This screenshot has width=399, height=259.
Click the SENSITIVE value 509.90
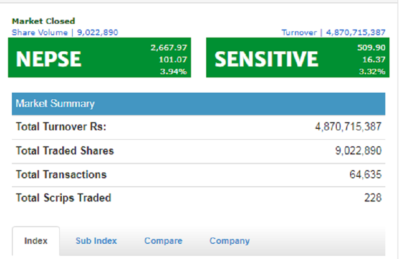(371, 48)
